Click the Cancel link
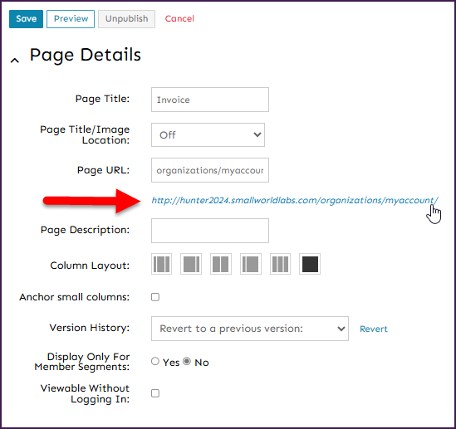Viewport: 456px width, 429px height. tap(179, 19)
